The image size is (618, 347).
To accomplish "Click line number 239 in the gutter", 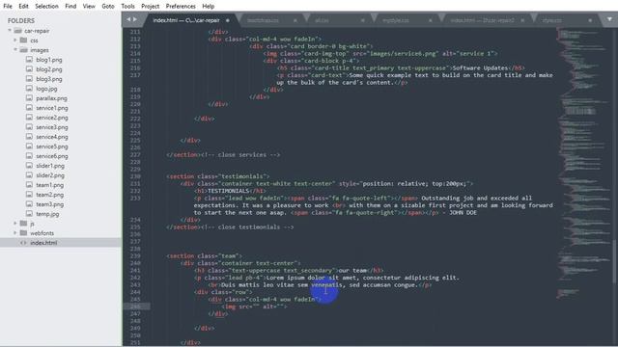I will (135, 255).
